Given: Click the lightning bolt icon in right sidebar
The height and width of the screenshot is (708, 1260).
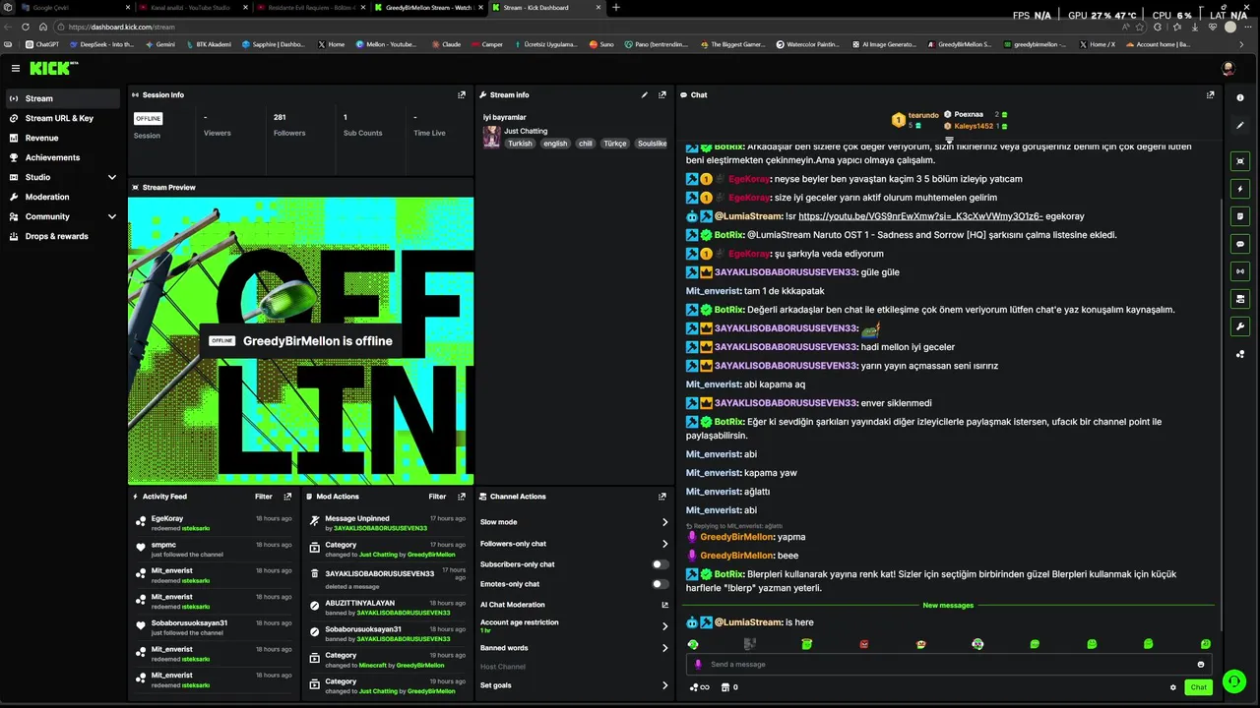Looking at the screenshot, I should click(1240, 189).
